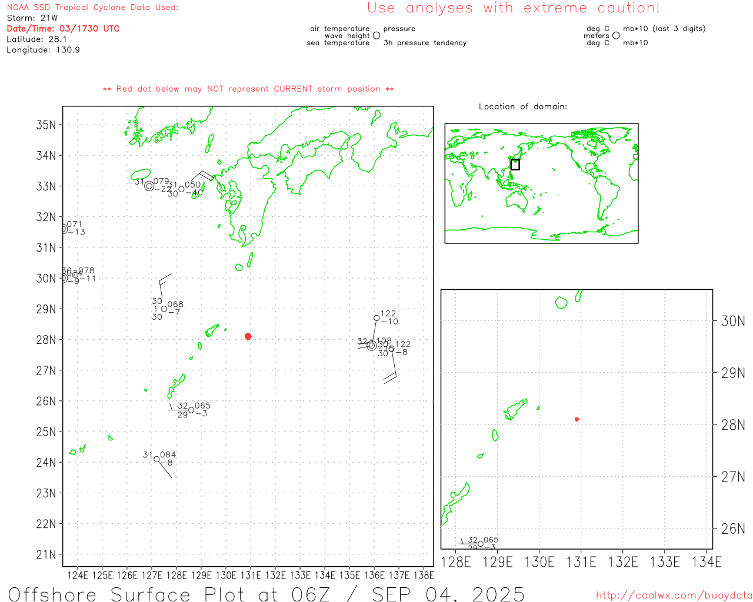Click the red storm dot in the zoomed map
This screenshot has height=602, width=753.
pos(577,419)
